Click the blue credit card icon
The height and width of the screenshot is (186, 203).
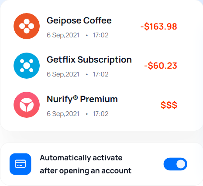pyautogui.click(x=21, y=164)
